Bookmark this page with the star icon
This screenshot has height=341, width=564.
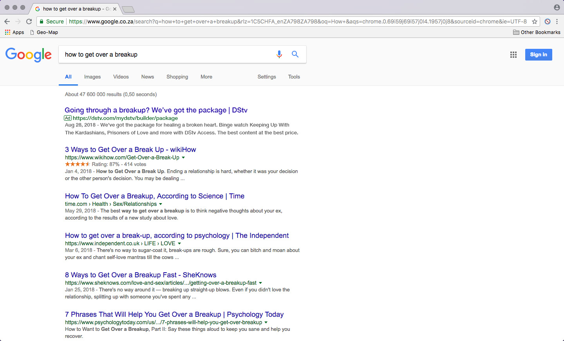tap(535, 21)
